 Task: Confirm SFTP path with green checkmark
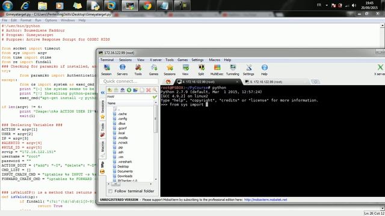tap(155, 97)
